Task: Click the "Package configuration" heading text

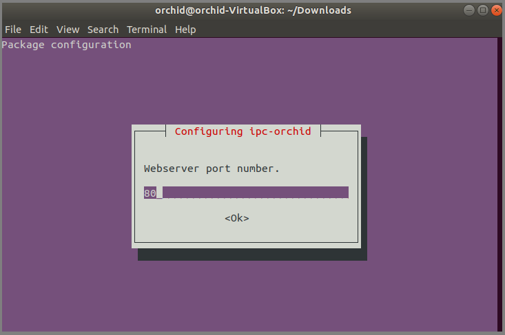Action: 66,45
